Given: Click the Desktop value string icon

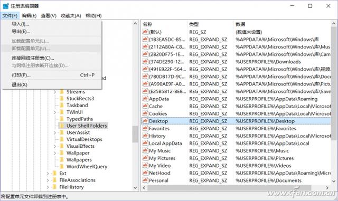Looking at the screenshot, I should [x=145, y=121].
